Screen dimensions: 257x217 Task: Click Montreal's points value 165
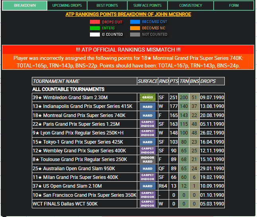pyautogui.click(x=173, y=115)
